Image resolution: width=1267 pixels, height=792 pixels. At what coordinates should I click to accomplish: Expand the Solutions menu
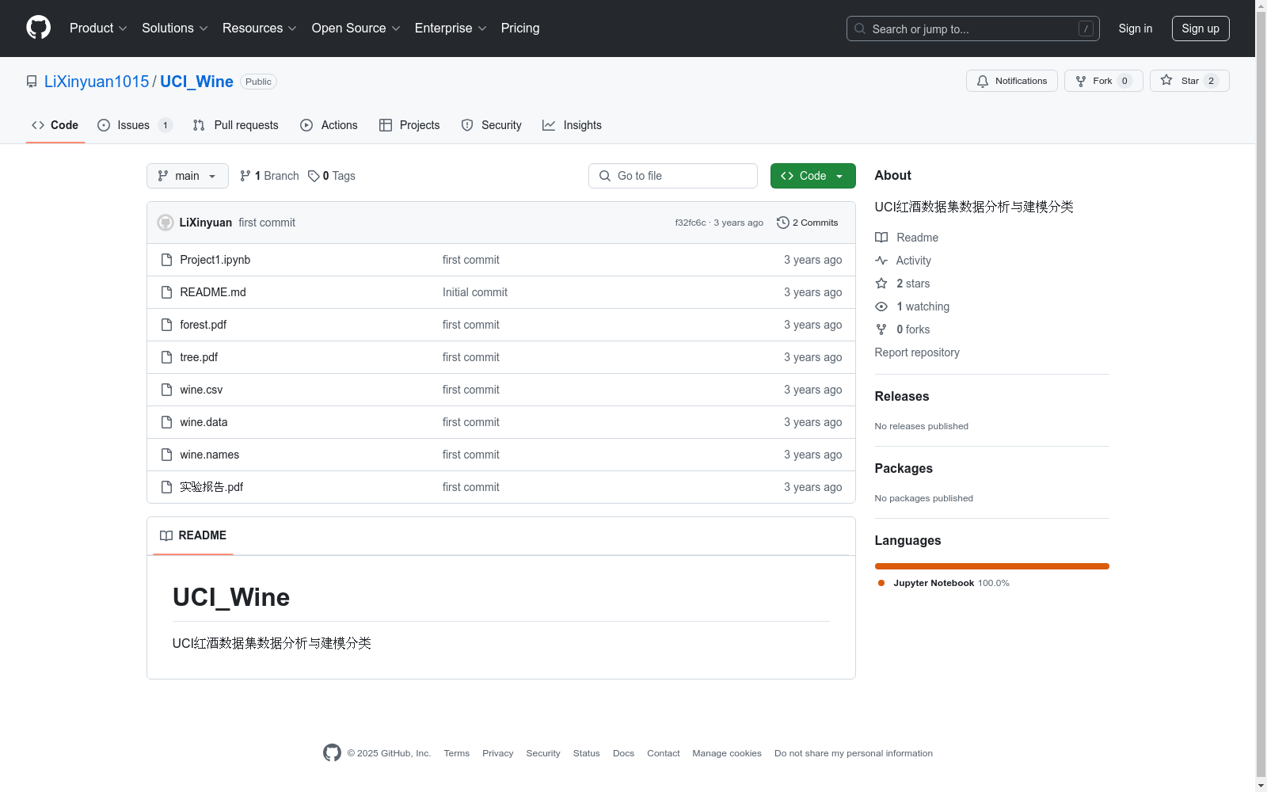pos(175,29)
